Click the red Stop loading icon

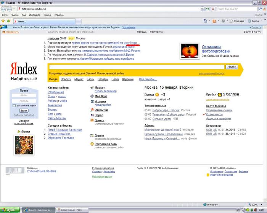click(213, 9)
